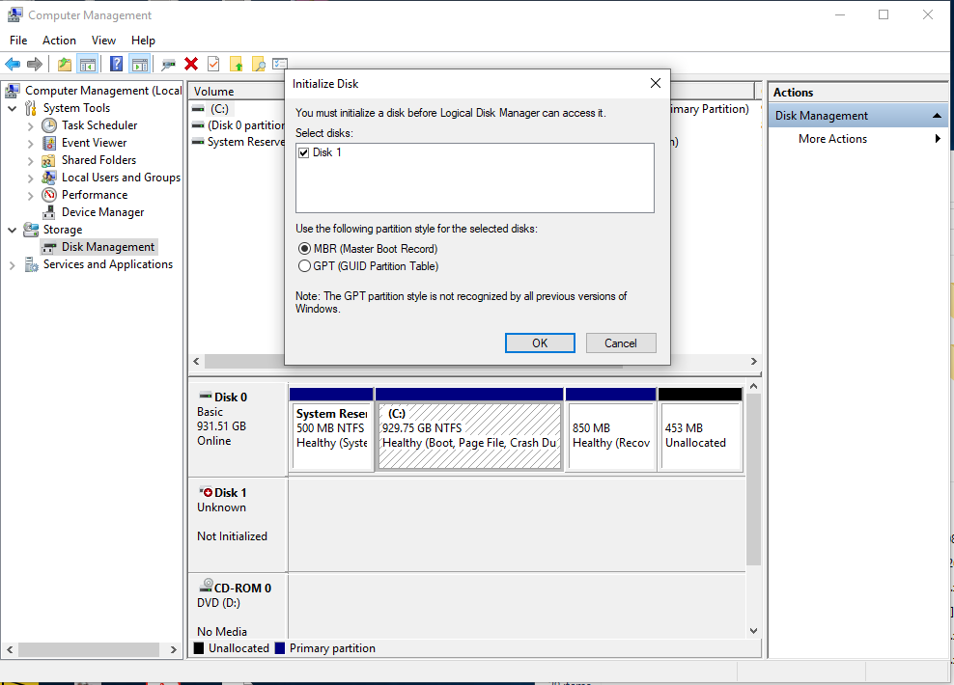
Task: Click the Performance icon in tree
Action: pos(49,195)
